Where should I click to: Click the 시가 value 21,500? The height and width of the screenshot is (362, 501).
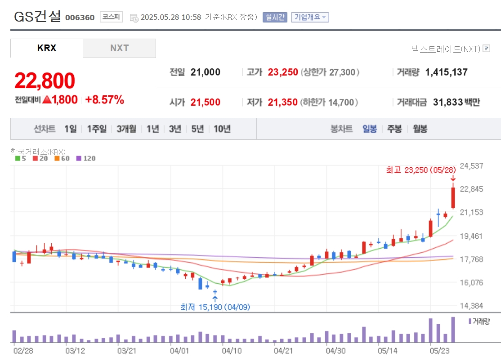tap(206, 102)
